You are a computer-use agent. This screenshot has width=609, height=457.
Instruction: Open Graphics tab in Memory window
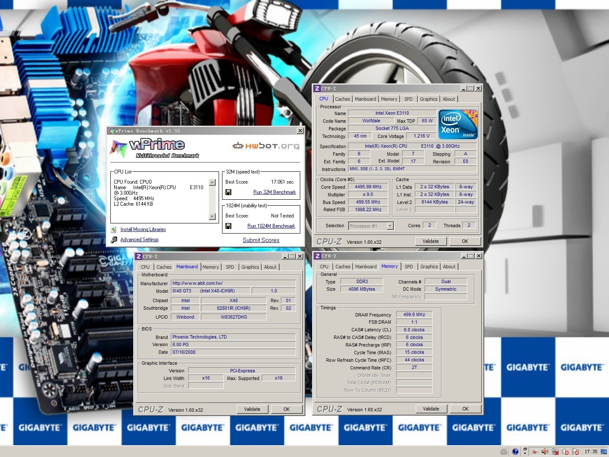click(x=429, y=267)
